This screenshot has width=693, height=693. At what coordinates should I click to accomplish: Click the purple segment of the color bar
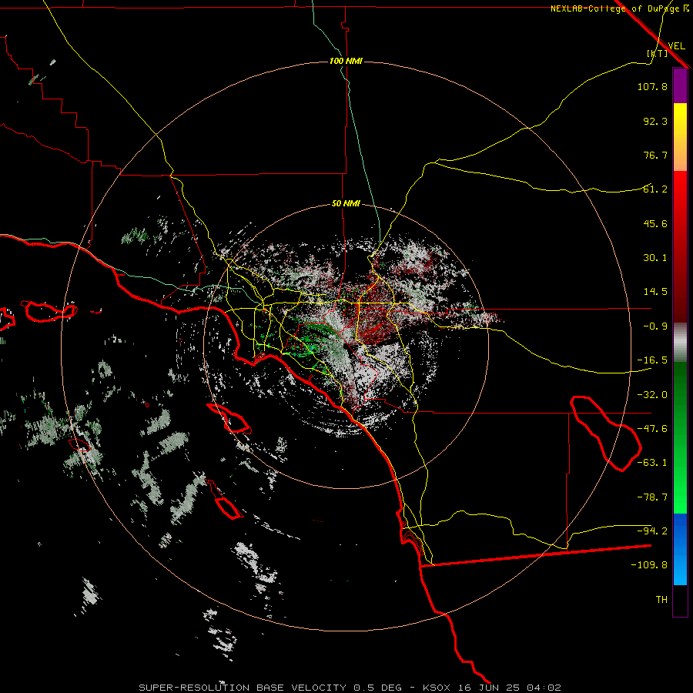680,85
